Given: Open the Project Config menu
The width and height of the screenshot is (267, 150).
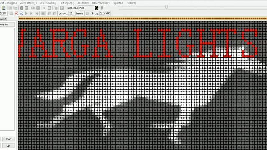Looking at the screenshot, I should coord(8,3).
